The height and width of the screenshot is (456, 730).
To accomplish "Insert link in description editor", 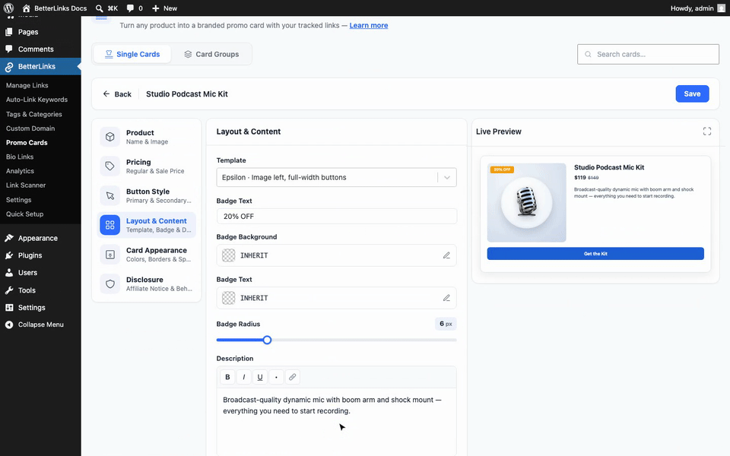I will (x=292, y=377).
